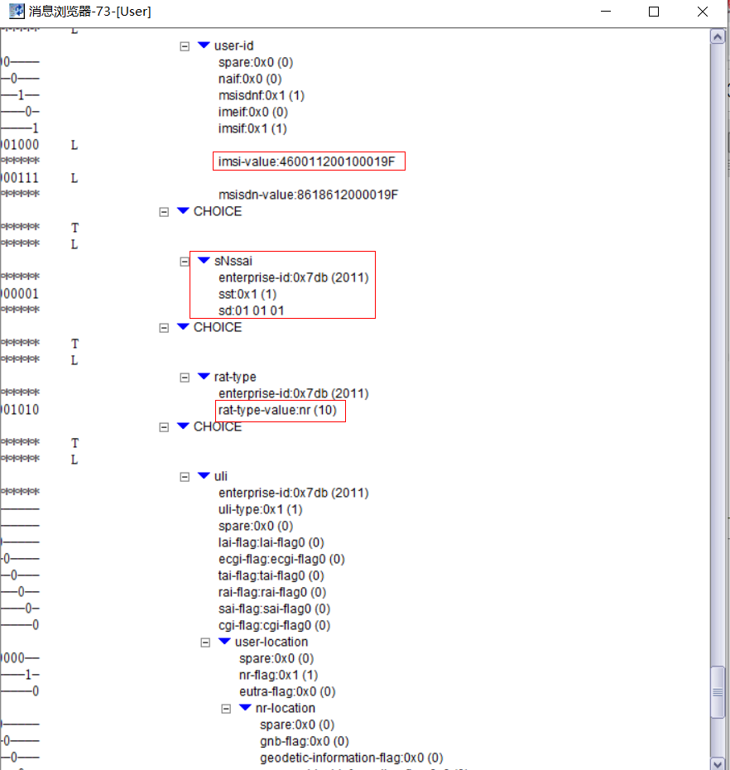The image size is (730, 770).
Task: Collapse the second CHOICE node
Action: pos(163,327)
